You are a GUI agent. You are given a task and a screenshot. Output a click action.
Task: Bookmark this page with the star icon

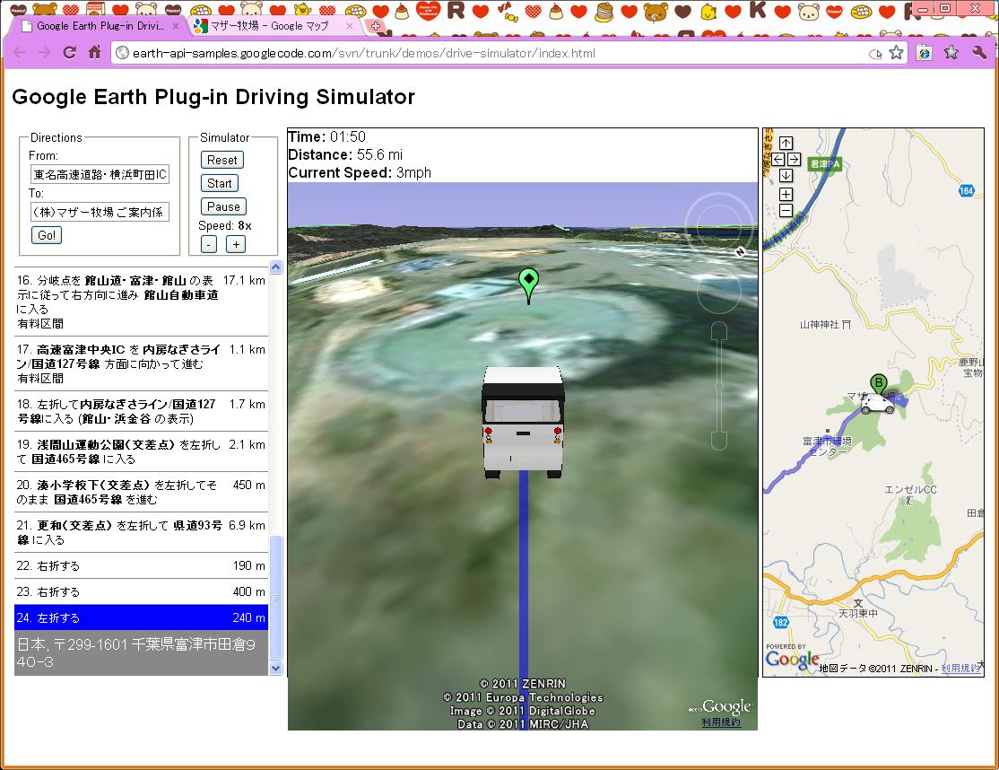point(896,53)
